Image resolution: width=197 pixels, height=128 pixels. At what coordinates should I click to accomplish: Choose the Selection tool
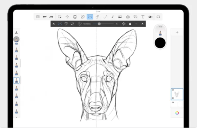point(60,17)
